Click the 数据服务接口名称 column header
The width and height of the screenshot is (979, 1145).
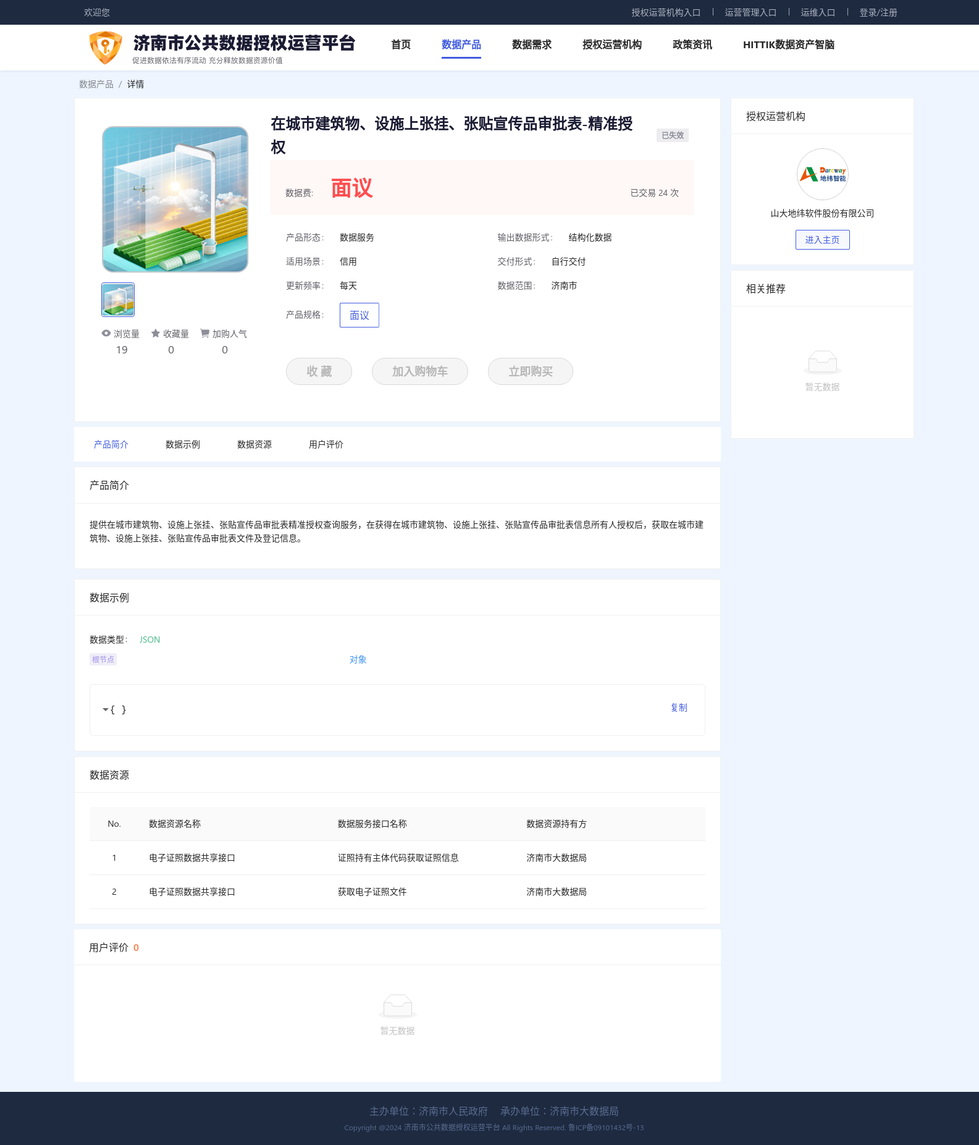tap(372, 824)
